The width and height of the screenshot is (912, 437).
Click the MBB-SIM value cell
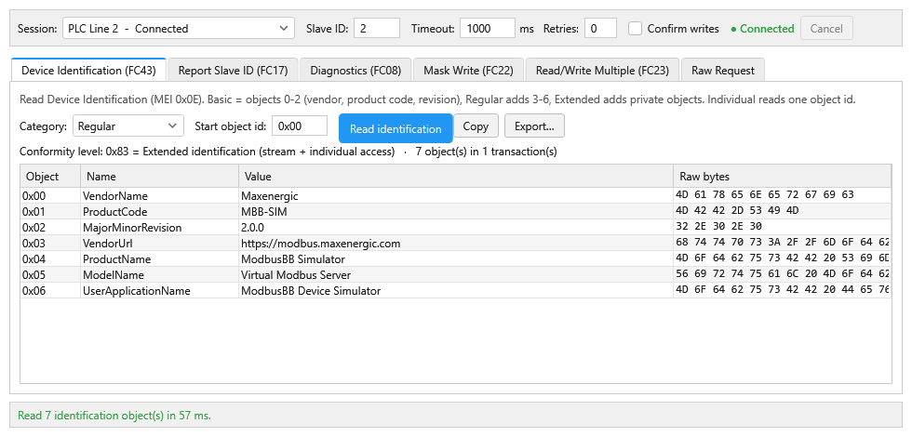pyautogui.click(x=456, y=212)
